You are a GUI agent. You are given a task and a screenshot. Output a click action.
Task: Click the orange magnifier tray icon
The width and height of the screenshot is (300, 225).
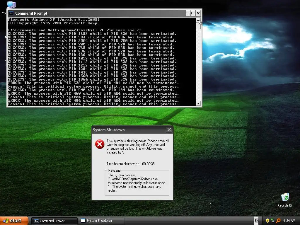tap(278, 221)
